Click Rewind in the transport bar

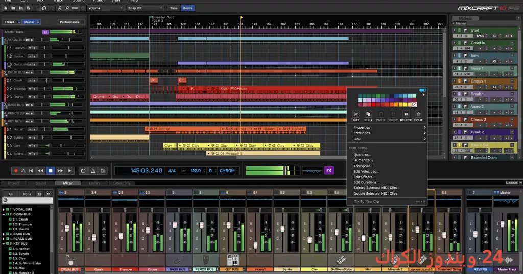[x=41, y=171]
